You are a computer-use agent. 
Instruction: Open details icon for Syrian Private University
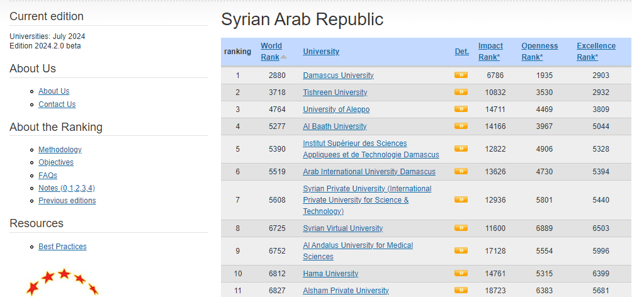(x=461, y=199)
